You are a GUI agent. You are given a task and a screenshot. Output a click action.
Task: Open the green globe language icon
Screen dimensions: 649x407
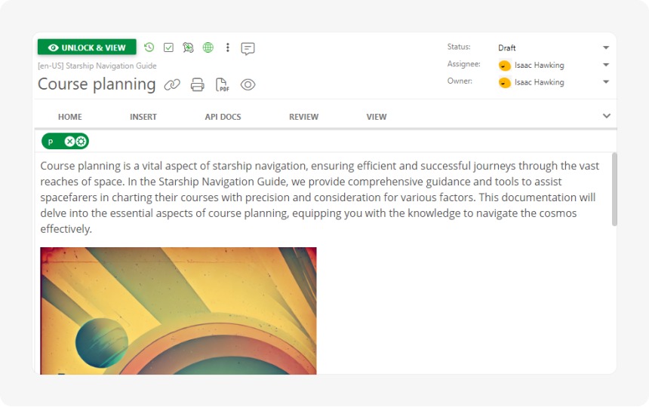[208, 47]
